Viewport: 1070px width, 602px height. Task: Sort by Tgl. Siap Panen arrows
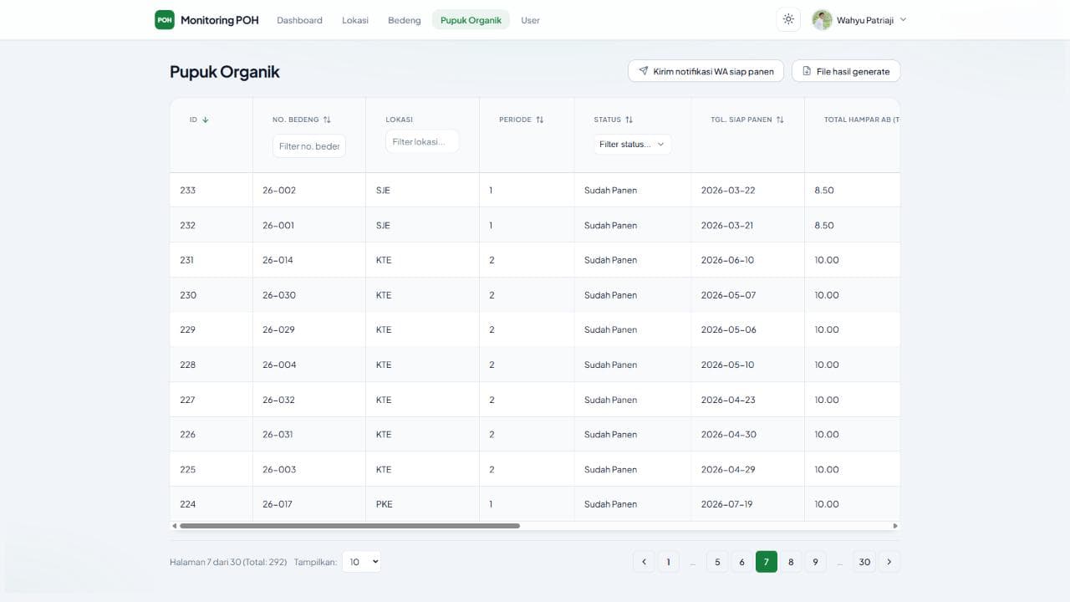[x=780, y=120]
